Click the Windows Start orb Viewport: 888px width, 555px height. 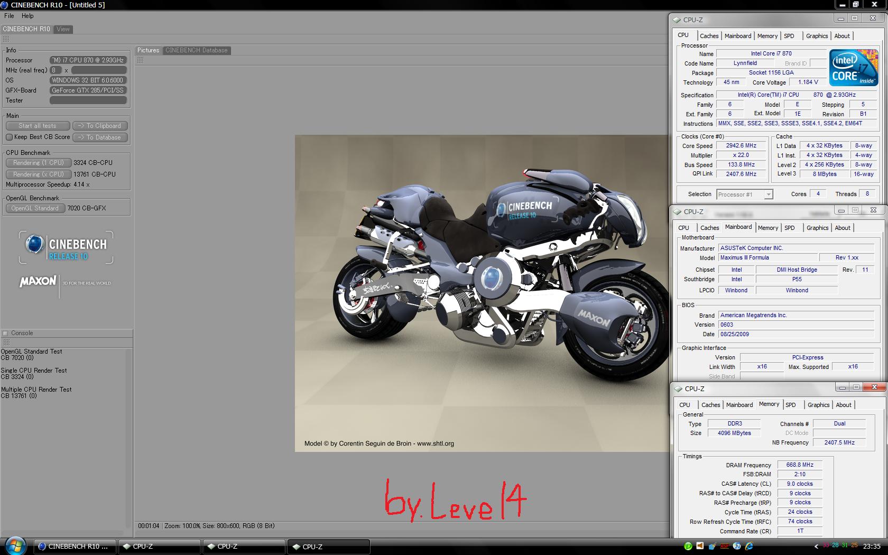15,545
